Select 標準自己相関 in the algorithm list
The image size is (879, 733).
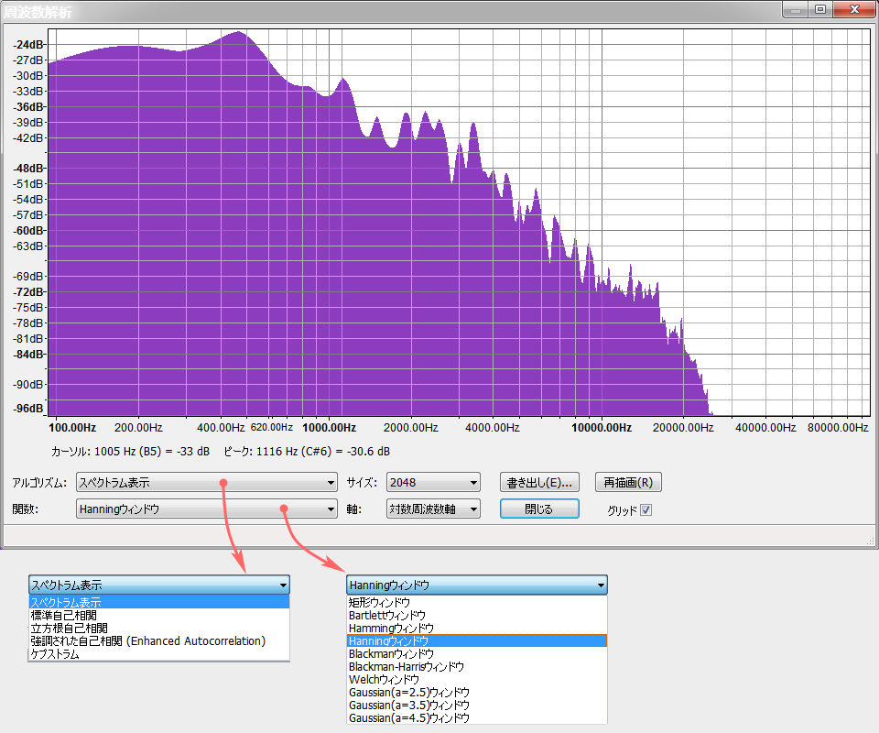[x=159, y=615]
